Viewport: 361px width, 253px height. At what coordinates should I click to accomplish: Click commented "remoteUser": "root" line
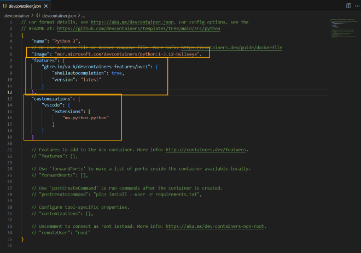click(x=61, y=233)
